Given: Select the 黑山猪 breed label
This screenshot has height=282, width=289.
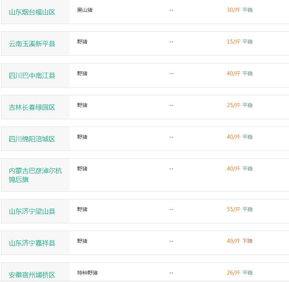Looking at the screenshot, I should click(x=85, y=10).
